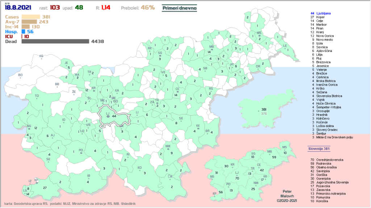Click the Novo mesto NM city marker
Viewport: 371px width, 208px height.
(168, 149)
